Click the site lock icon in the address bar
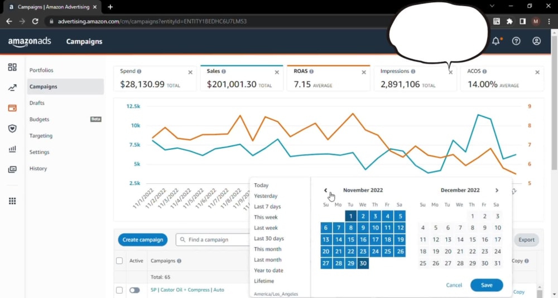558x298 pixels. (51, 21)
